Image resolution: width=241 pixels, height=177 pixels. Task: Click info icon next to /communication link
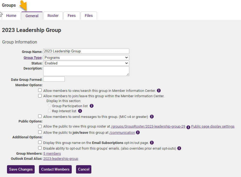(x=138, y=132)
